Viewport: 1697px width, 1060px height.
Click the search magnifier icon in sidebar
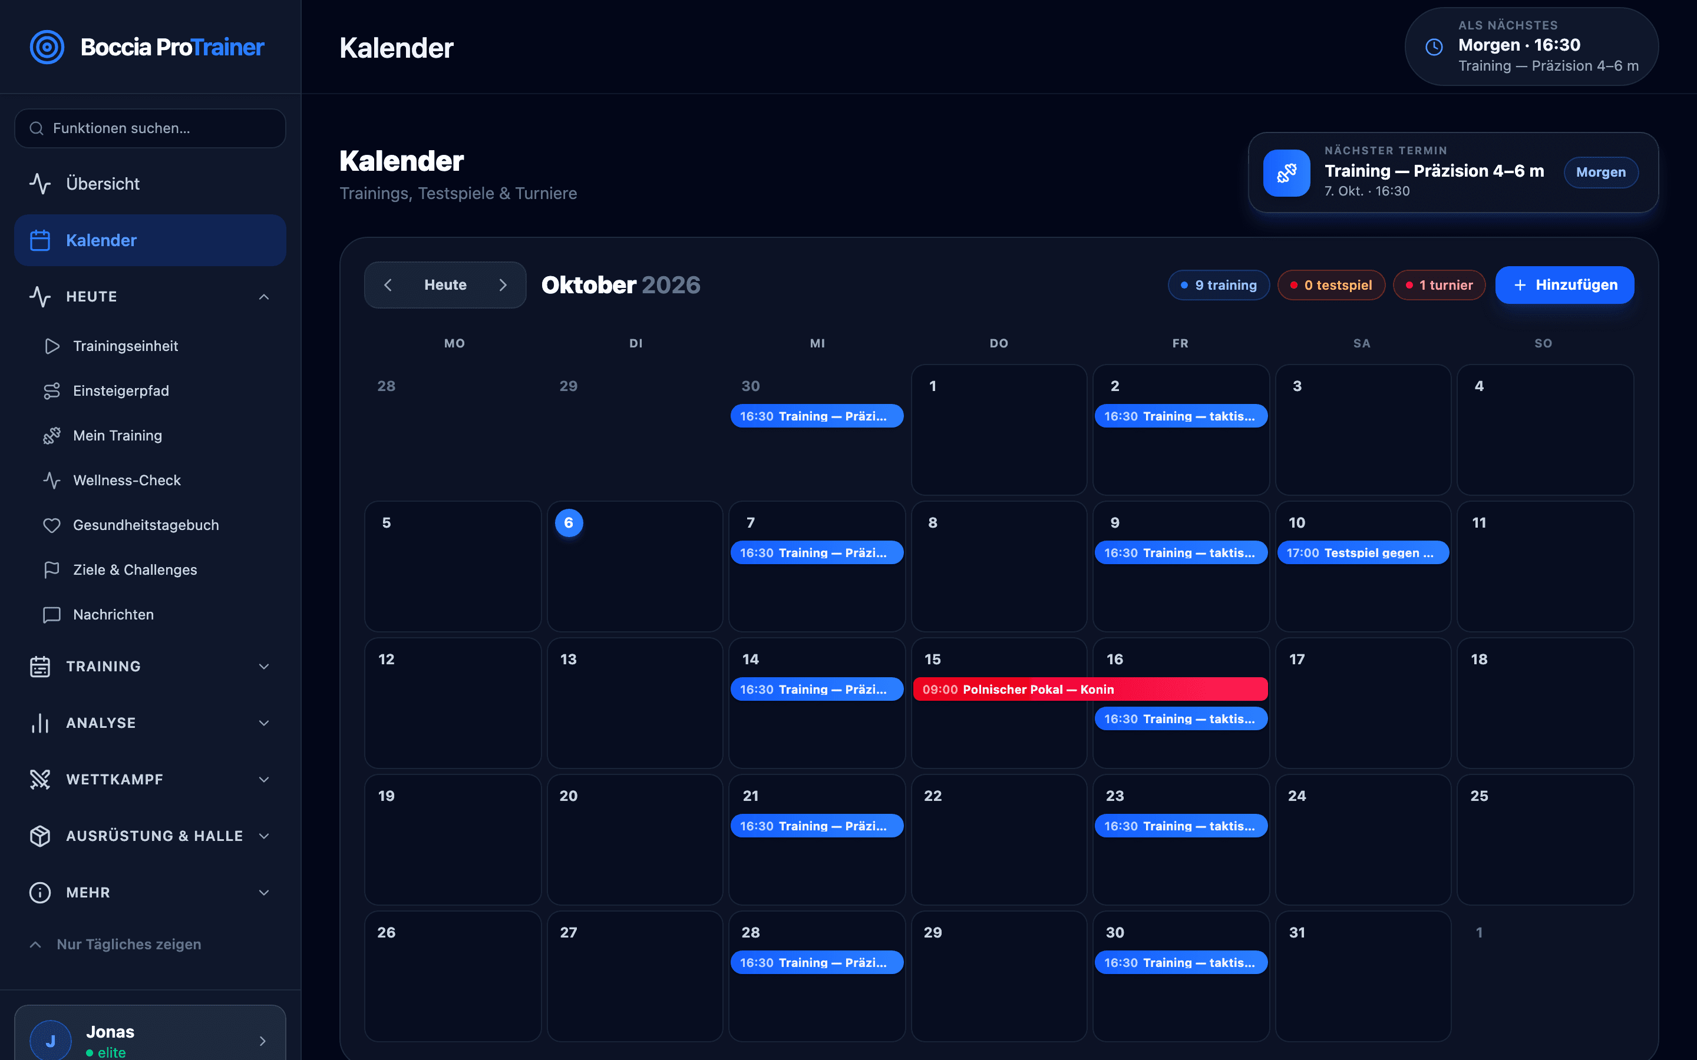(37, 128)
